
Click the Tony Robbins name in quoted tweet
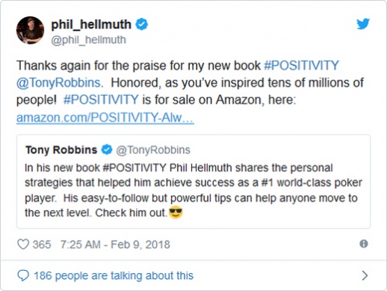(61, 150)
